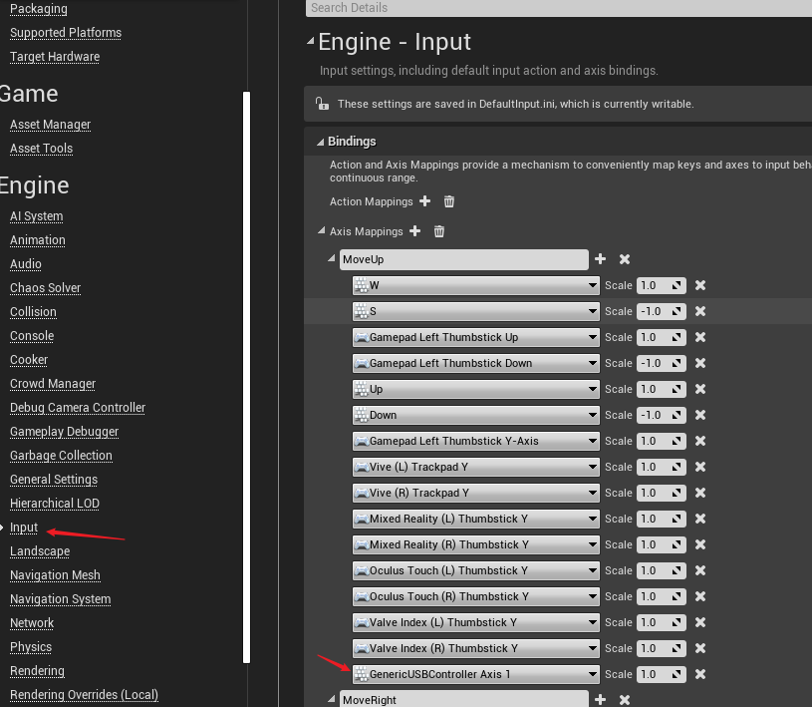Click GenericUSBController Axis 1 Scale value

(x=662, y=674)
